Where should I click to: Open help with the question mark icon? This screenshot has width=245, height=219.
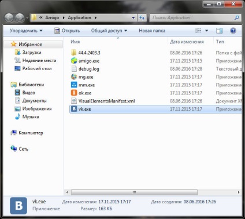[233, 31]
